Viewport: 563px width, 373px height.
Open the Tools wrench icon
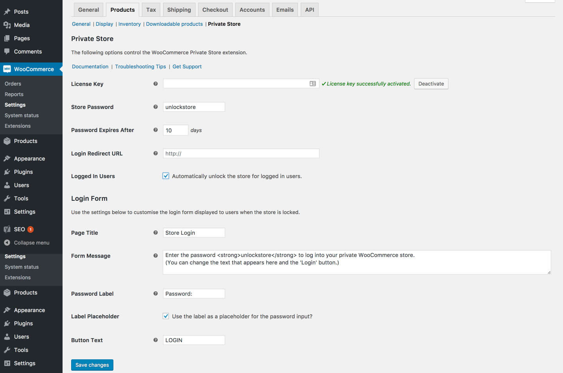[x=7, y=198]
